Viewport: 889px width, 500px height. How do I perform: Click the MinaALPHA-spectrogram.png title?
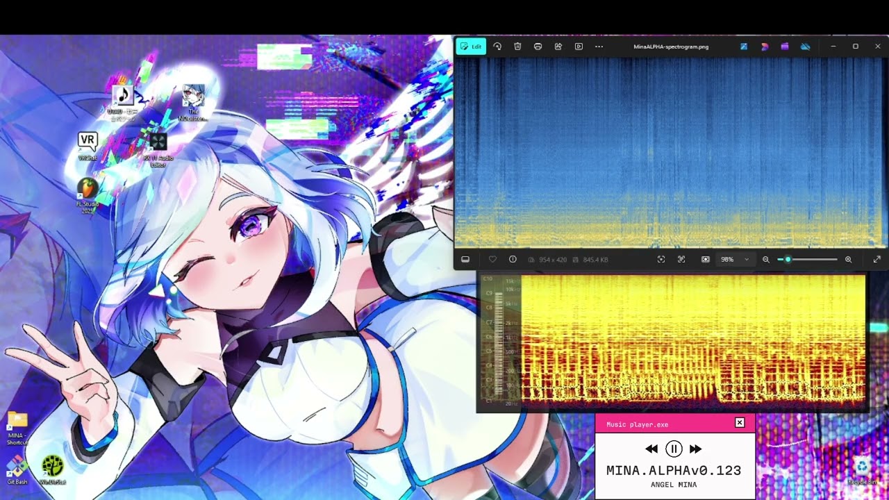(671, 47)
